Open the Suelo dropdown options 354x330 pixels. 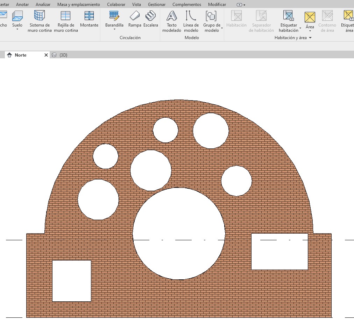point(17,30)
